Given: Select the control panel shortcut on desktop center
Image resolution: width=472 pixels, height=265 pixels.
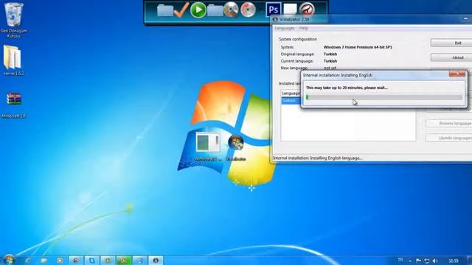Looking at the screenshot, I should [208, 143].
